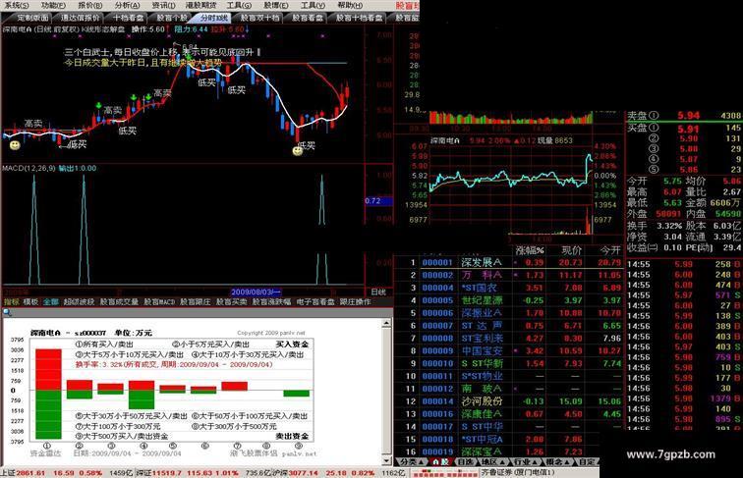Expand the 行业 industry dropdown tab

(x=524, y=461)
